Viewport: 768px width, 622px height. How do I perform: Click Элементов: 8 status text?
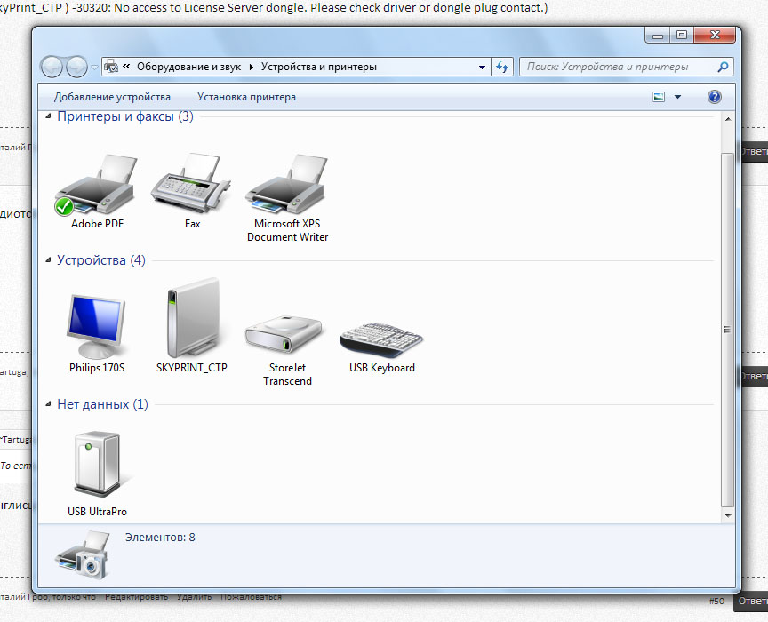tap(160, 538)
